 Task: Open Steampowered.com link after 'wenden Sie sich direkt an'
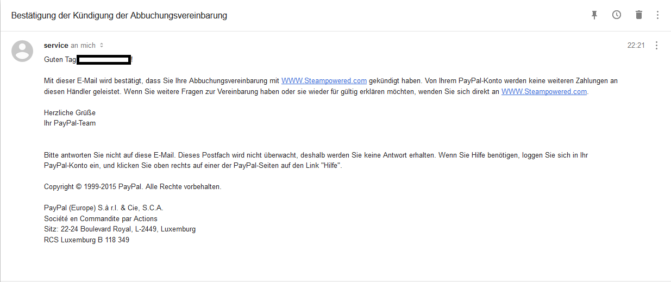pyautogui.click(x=544, y=92)
